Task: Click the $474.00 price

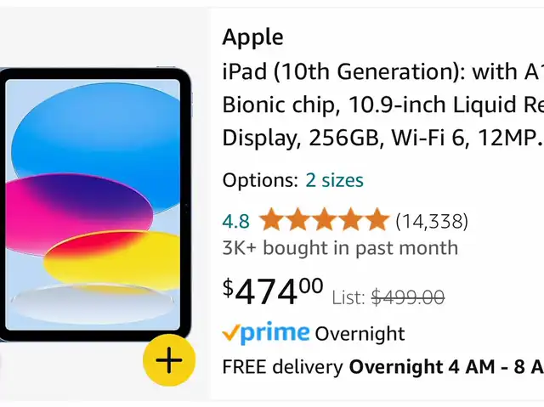Action: coord(273,292)
